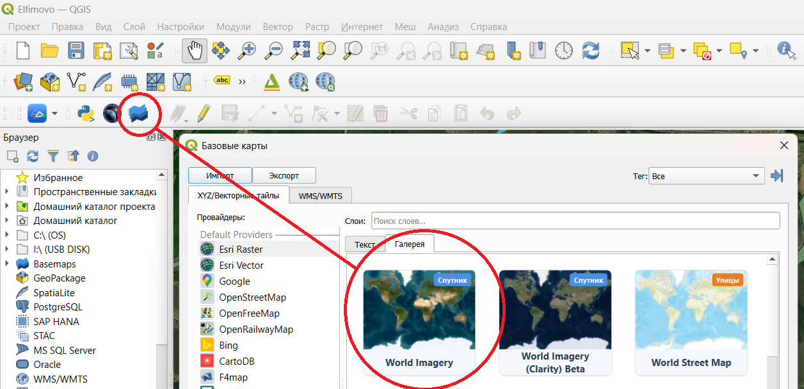804x389 pixels.
Task: Select the World Street Map thumbnail
Action: click(691, 322)
